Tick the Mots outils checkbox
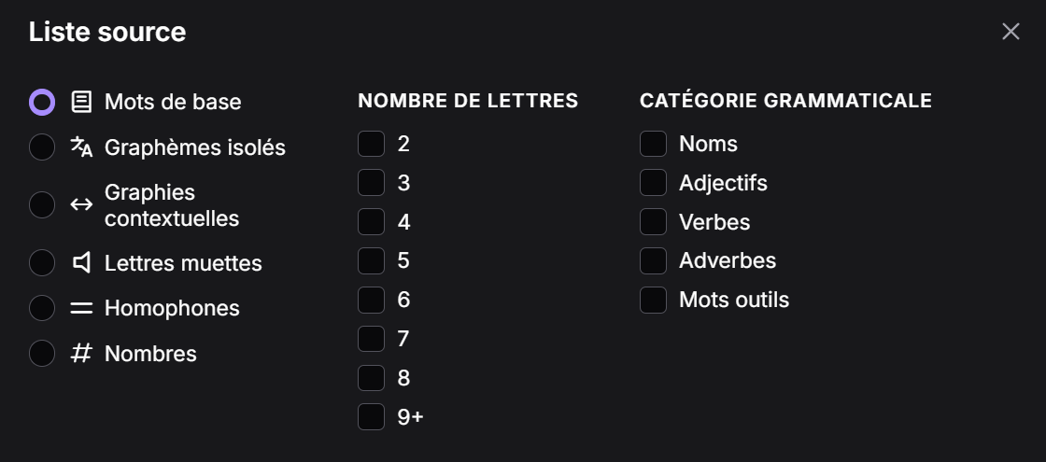 653,300
